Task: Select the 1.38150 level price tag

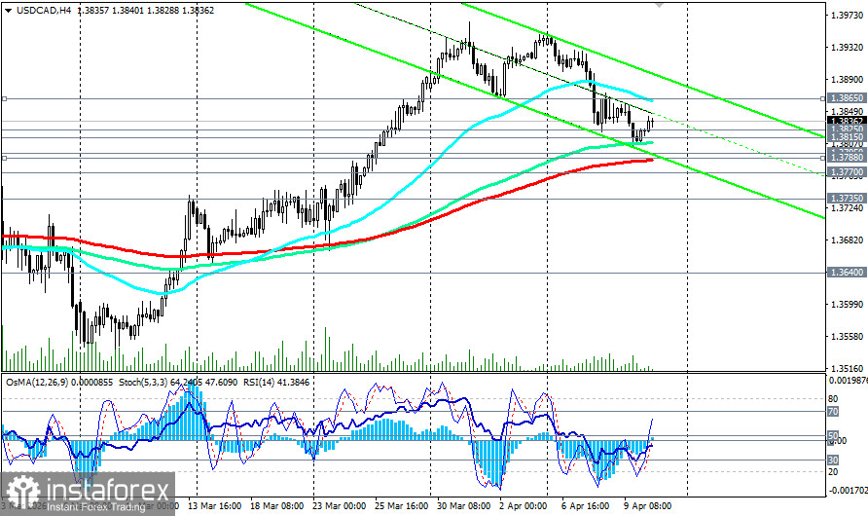Action: click(x=847, y=136)
